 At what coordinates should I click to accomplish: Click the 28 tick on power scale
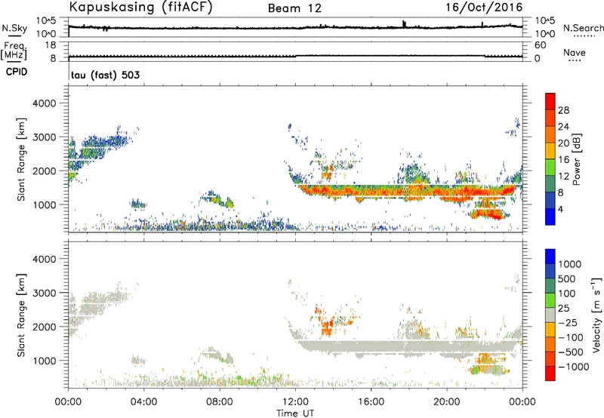[x=563, y=110]
